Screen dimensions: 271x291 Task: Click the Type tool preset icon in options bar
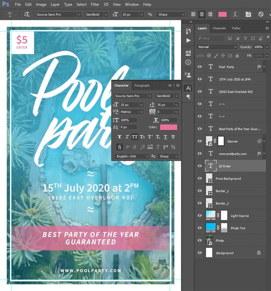(x=10, y=14)
